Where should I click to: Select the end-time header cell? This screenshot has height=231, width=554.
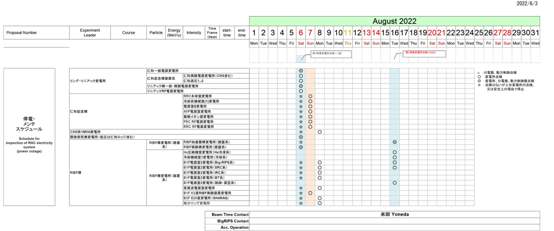pos(242,33)
